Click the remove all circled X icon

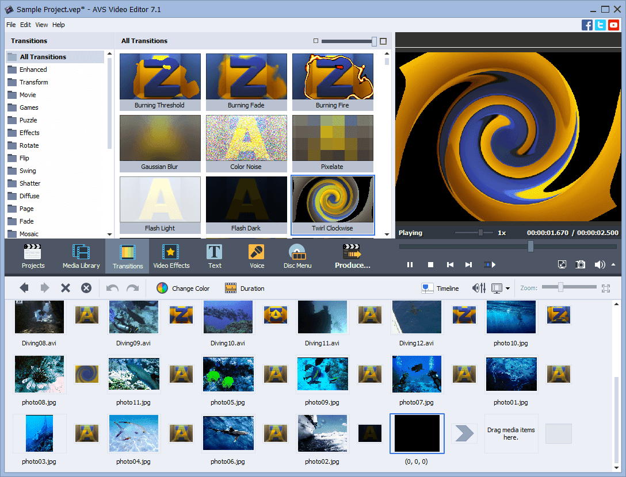point(86,288)
